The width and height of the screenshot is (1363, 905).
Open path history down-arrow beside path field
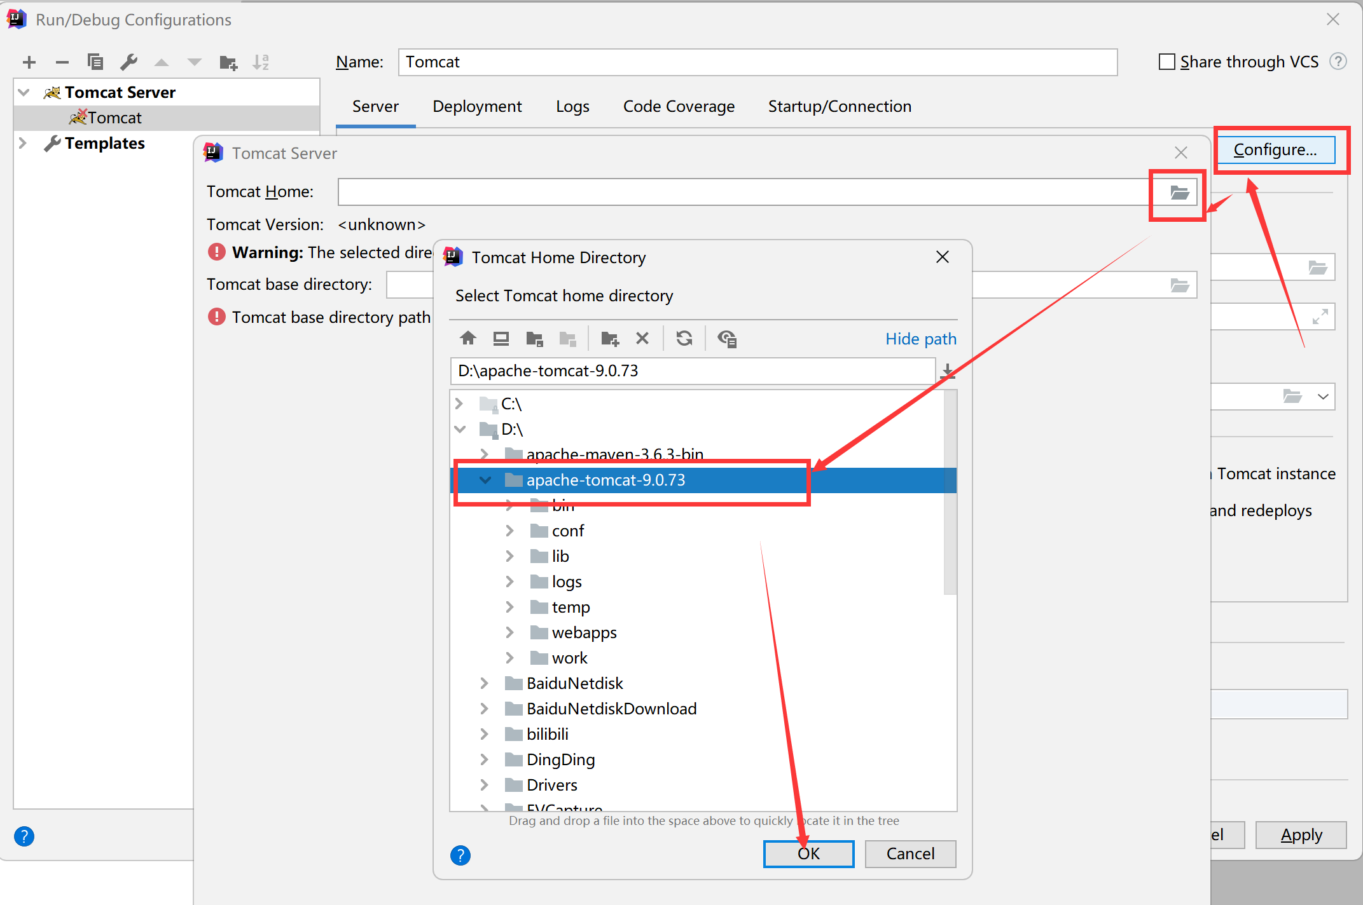(x=948, y=371)
